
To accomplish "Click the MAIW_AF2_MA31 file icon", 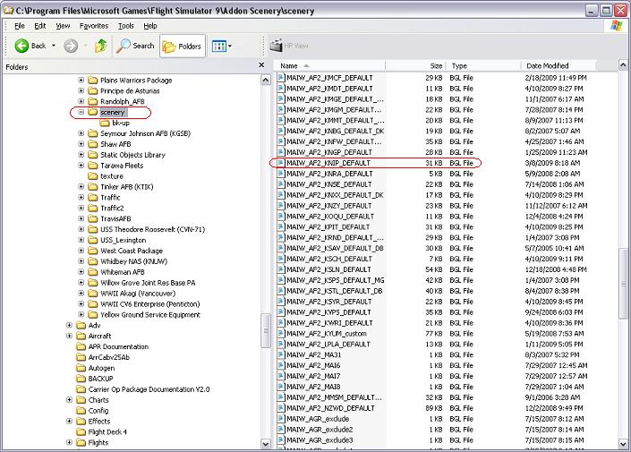I will tap(281, 355).
